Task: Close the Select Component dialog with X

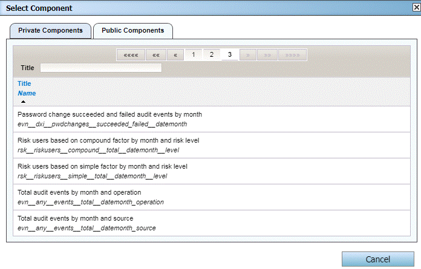Action: [x=413, y=8]
